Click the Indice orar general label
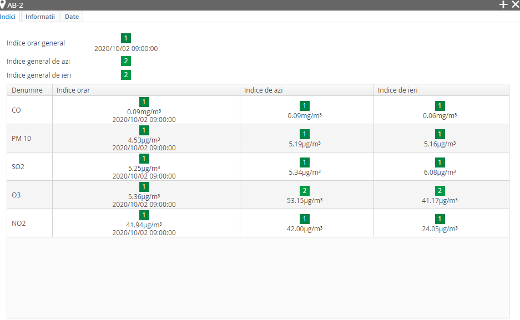 click(x=36, y=43)
